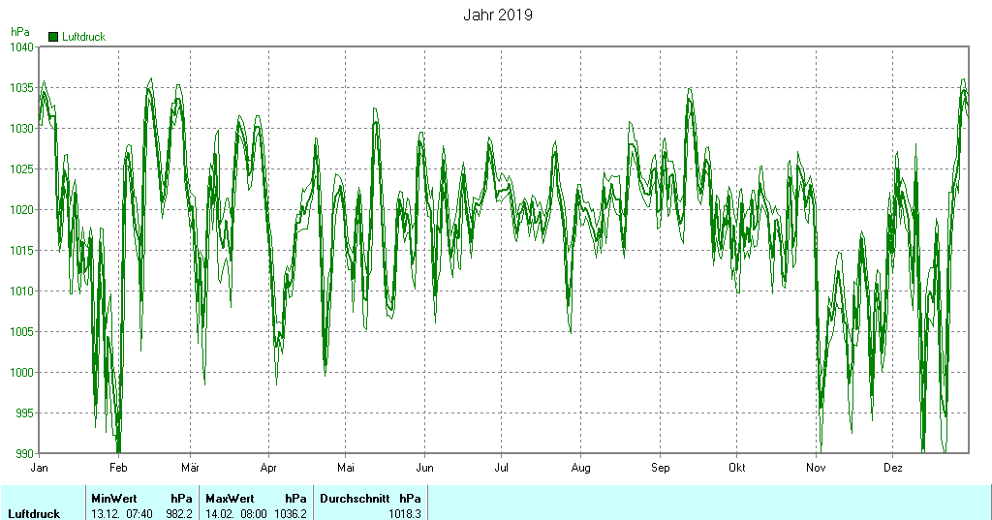Select the Luftdruck row label in the table
992x520 pixels.
[34, 513]
